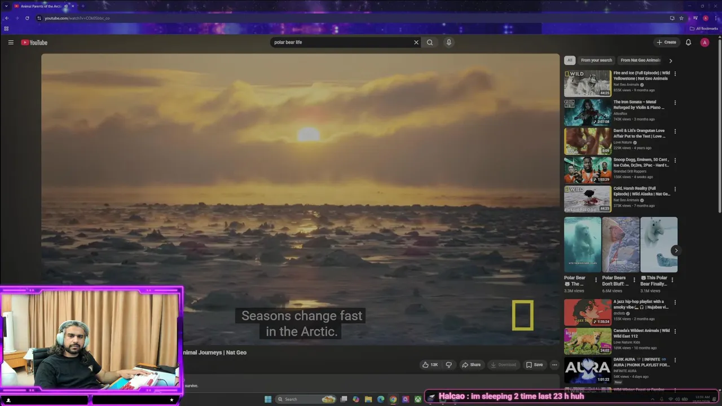This screenshot has height=406, width=722.
Task: Share this video
Action: pos(471,365)
